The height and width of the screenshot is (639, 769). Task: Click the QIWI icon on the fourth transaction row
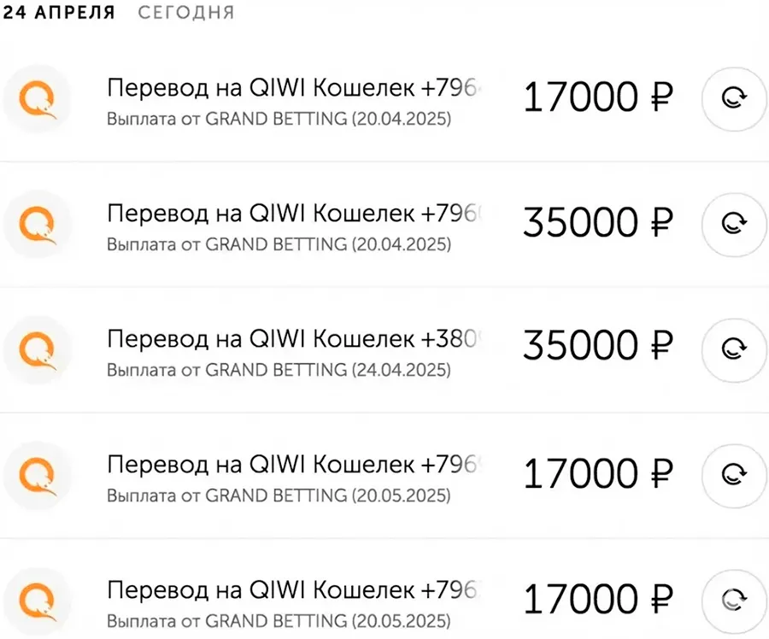(38, 476)
